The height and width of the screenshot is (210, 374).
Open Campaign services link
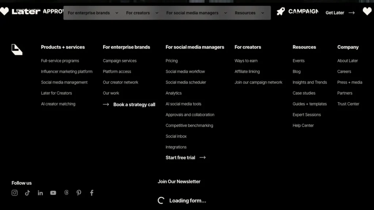coord(120,61)
